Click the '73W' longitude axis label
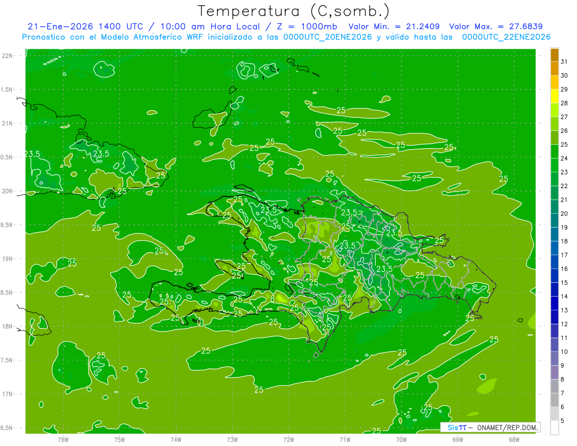The width and height of the screenshot is (577, 446). 232,439
